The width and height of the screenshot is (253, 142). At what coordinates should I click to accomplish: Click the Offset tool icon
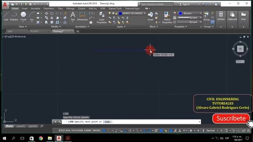[65, 22]
